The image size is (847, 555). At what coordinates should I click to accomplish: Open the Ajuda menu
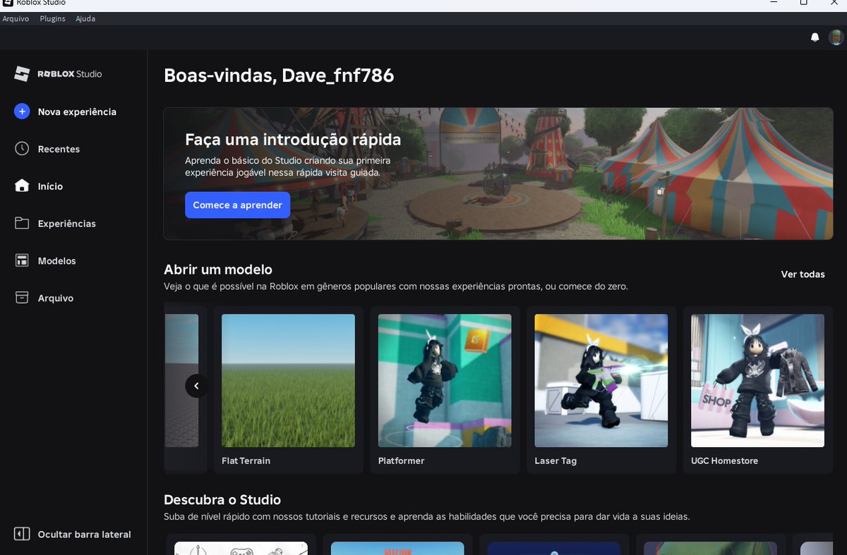tap(85, 19)
